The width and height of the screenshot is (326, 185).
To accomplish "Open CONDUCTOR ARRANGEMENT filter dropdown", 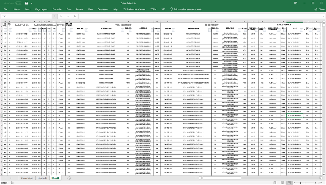I will point(278,30).
